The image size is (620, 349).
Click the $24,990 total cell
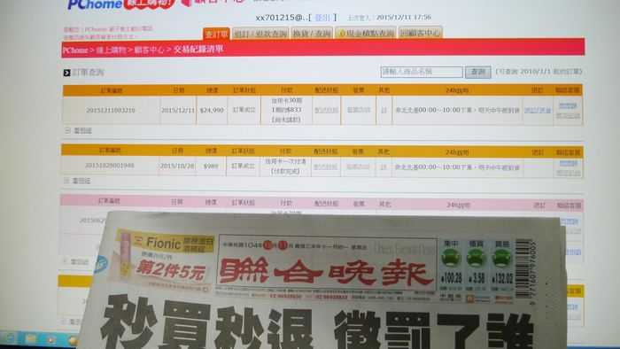pos(212,110)
